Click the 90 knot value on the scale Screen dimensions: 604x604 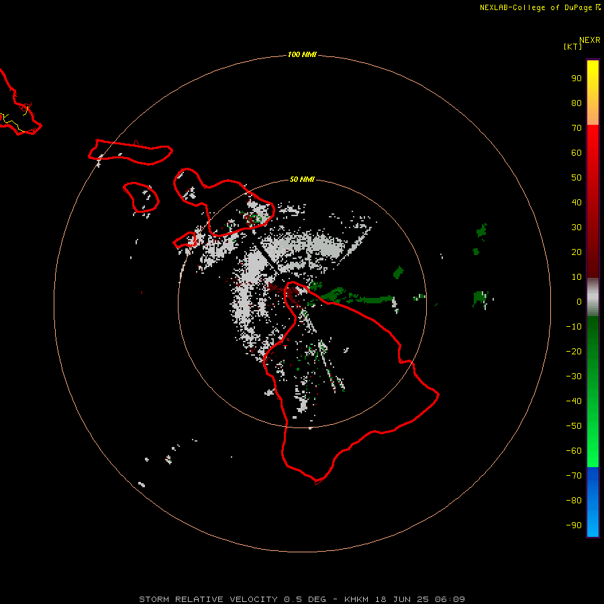tap(576, 79)
